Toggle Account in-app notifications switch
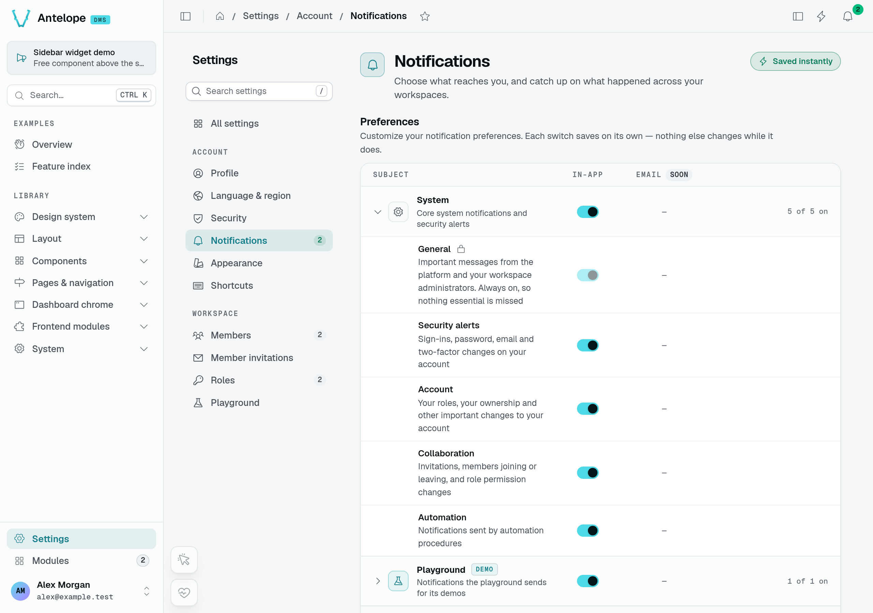 [x=588, y=409]
